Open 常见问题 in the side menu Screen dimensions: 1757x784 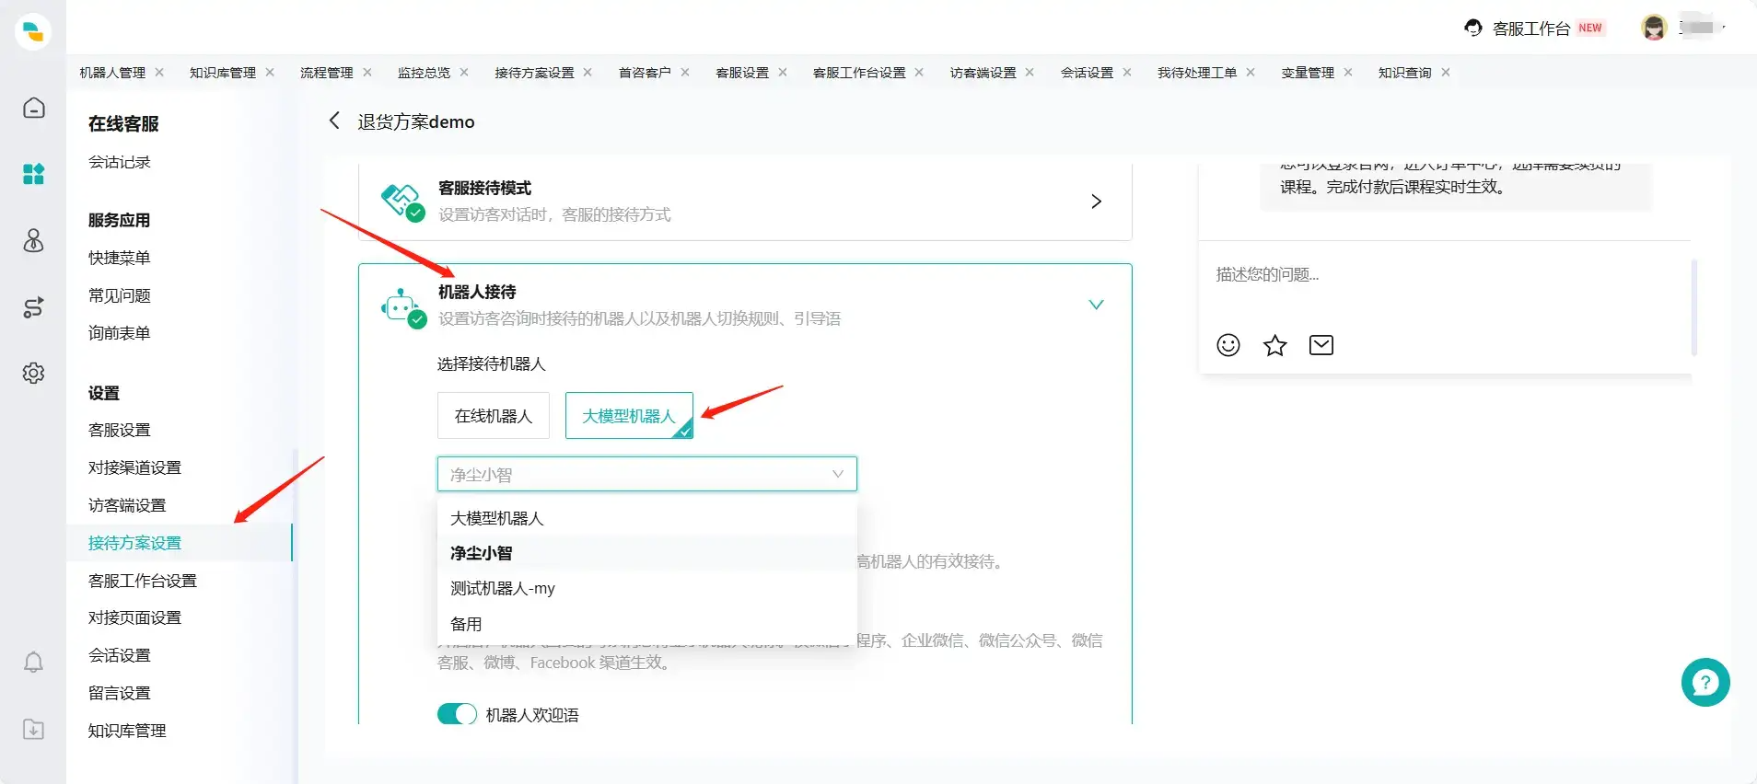120,295
